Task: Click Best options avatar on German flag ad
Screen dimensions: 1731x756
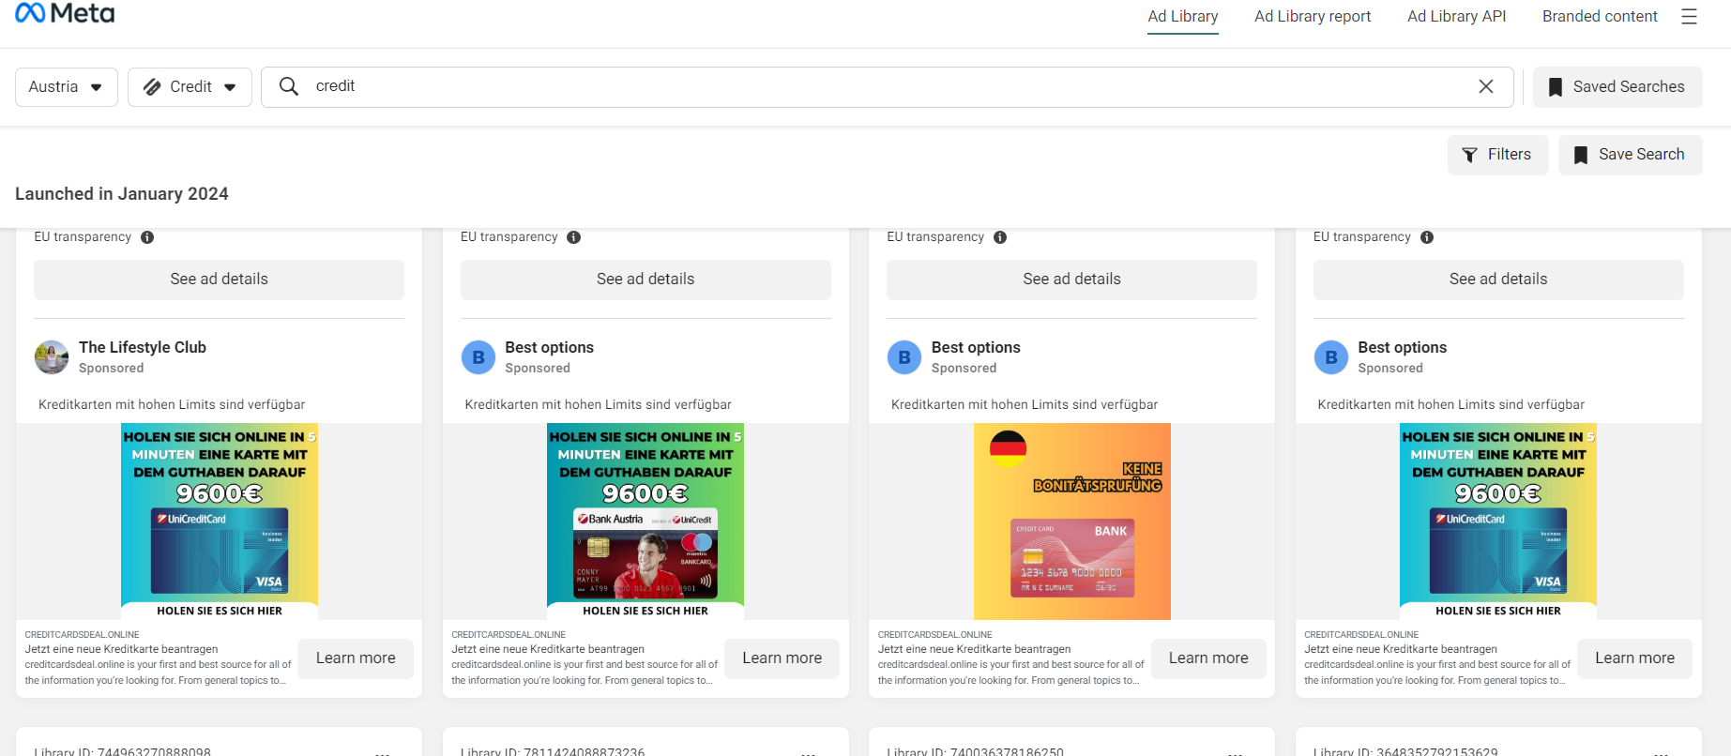Action: [x=904, y=357]
